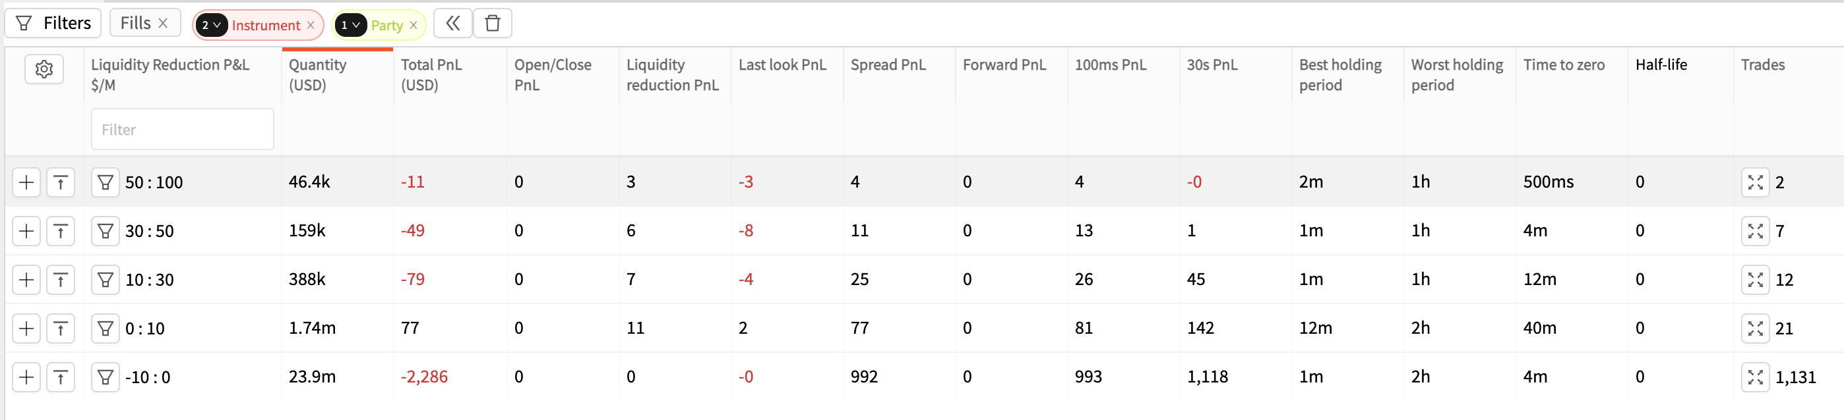1844x420 pixels.
Task: Collapse filters with the double-chevron icon
Action: (x=452, y=24)
